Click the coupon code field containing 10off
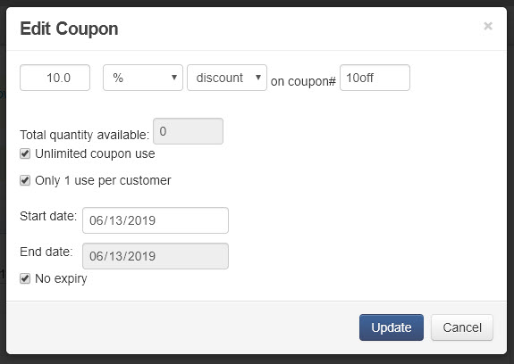514x364 pixels. (x=375, y=78)
